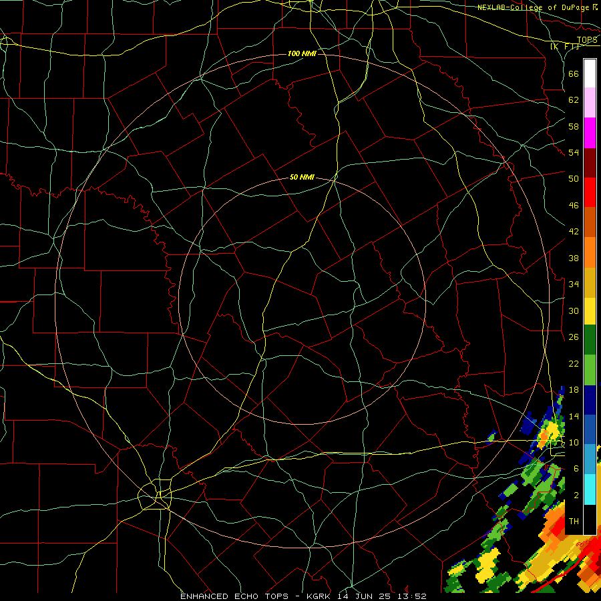The width and height of the screenshot is (601, 601).
Task: Select the legend value "30"
Action: (x=574, y=311)
